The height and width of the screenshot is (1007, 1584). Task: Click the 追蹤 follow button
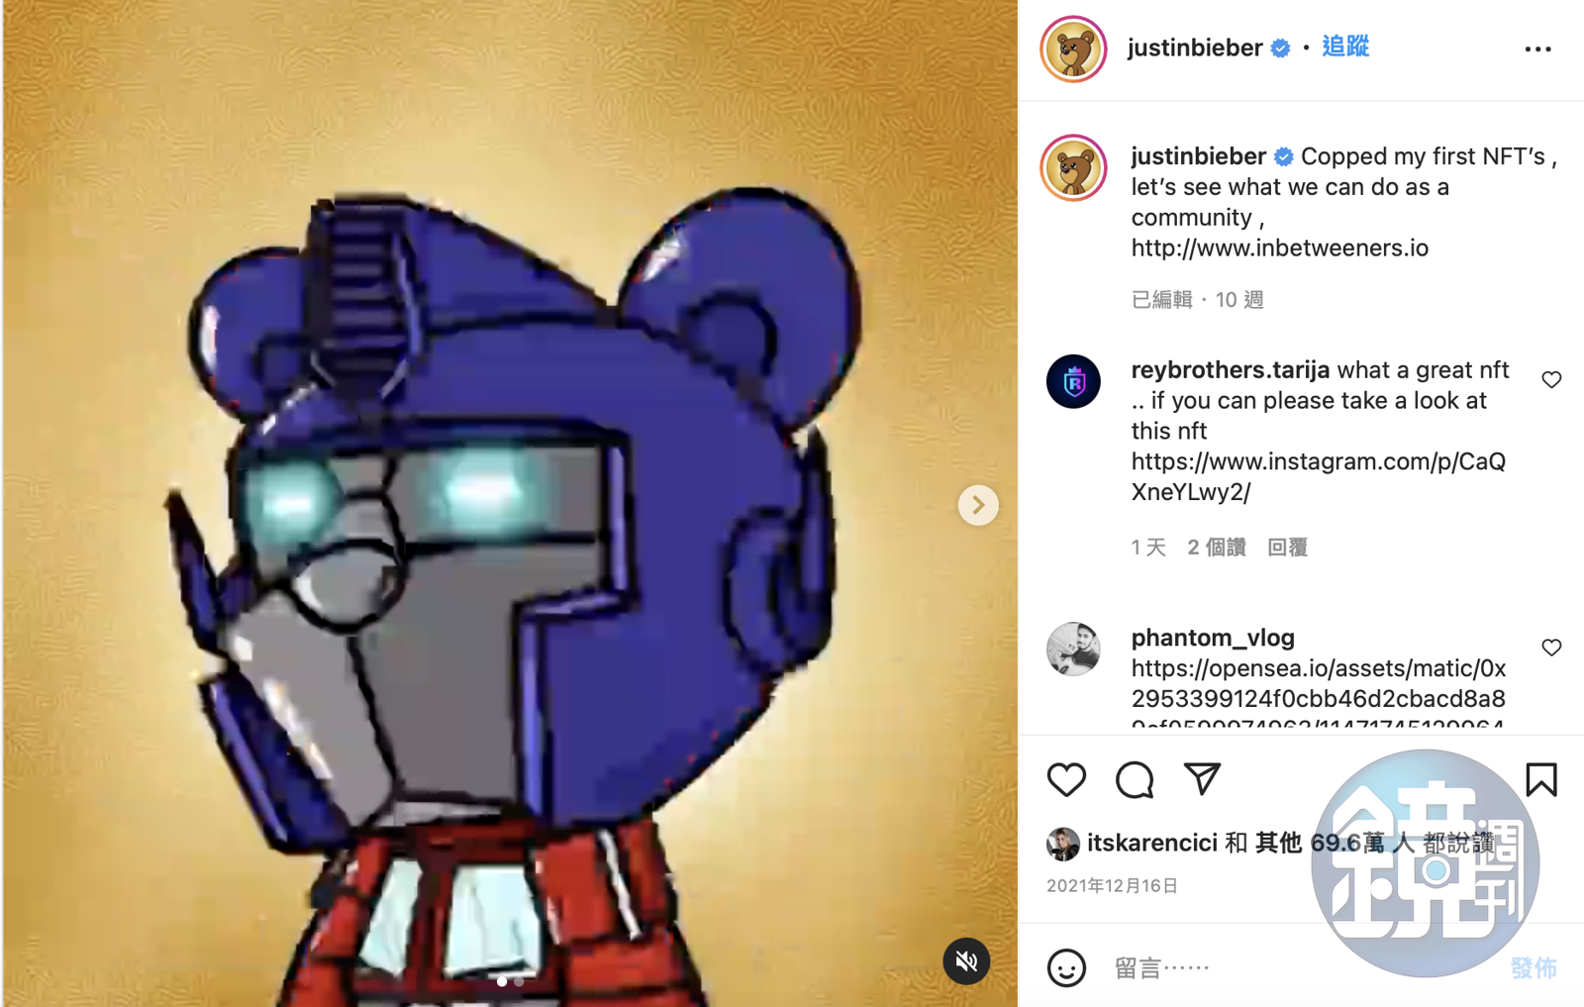click(1345, 47)
